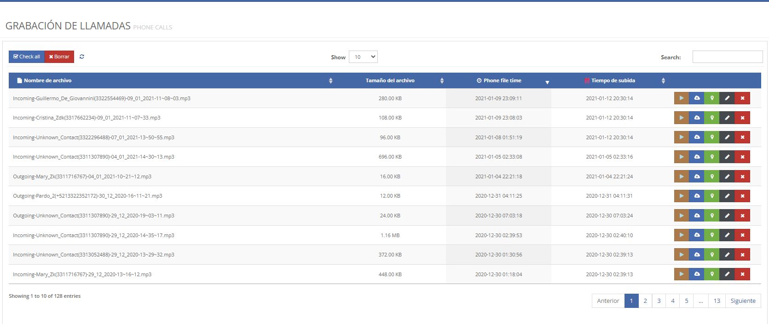The width and height of the screenshot is (769, 324).
Task: Focus the Search input field
Action: [727, 57]
